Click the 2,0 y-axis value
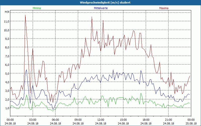The width and height of the screenshot is (201, 126). point(7,99)
